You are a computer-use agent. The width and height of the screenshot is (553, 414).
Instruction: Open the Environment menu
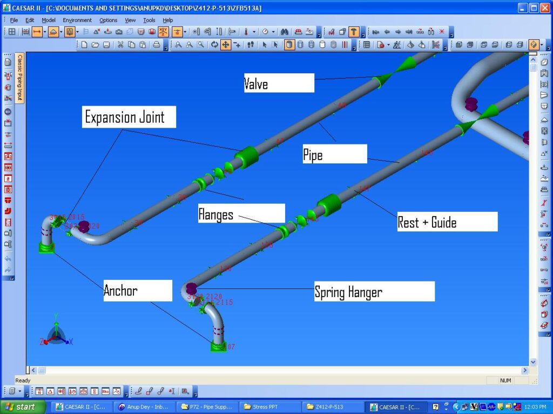(77, 20)
